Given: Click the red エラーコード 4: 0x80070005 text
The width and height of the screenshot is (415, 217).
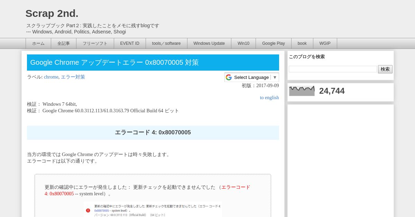Looking at the screenshot, I should pyautogui.click(x=147, y=190).
